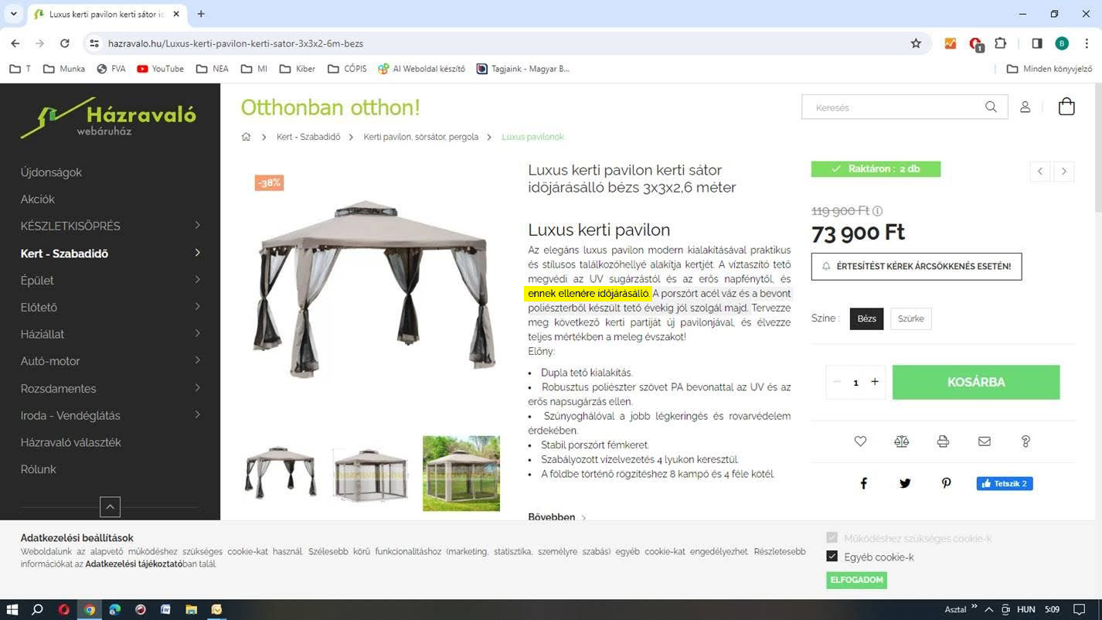Select the Szürke color option
1102x620 pixels.
tap(911, 319)
